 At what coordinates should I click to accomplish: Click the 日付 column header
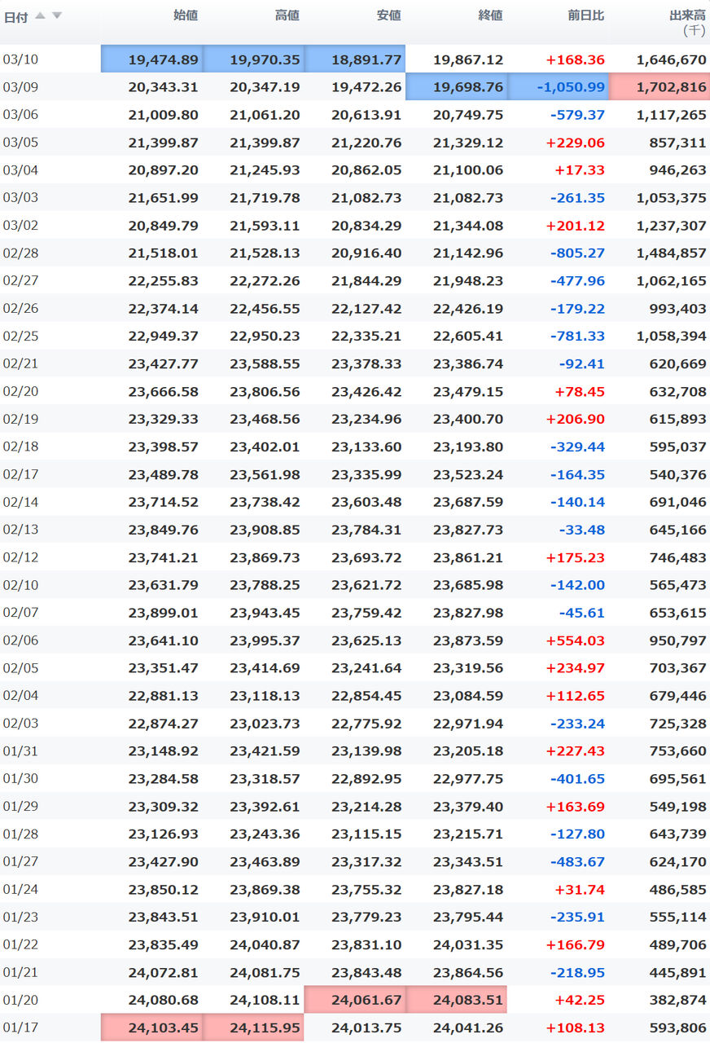[16, 16]
